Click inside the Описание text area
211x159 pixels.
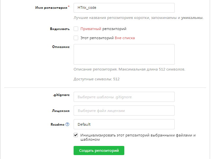click(124, 55)
